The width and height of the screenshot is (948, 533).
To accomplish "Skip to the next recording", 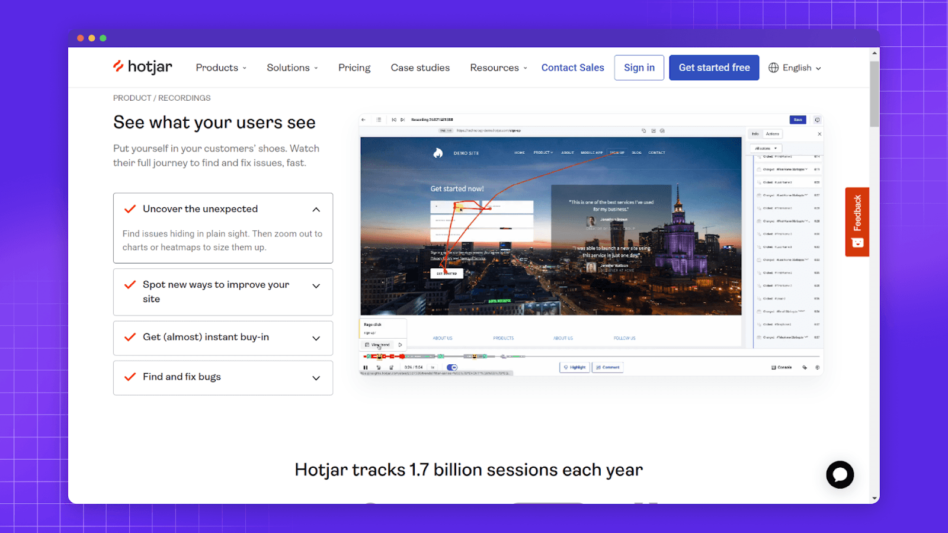I will click(402, 120).
